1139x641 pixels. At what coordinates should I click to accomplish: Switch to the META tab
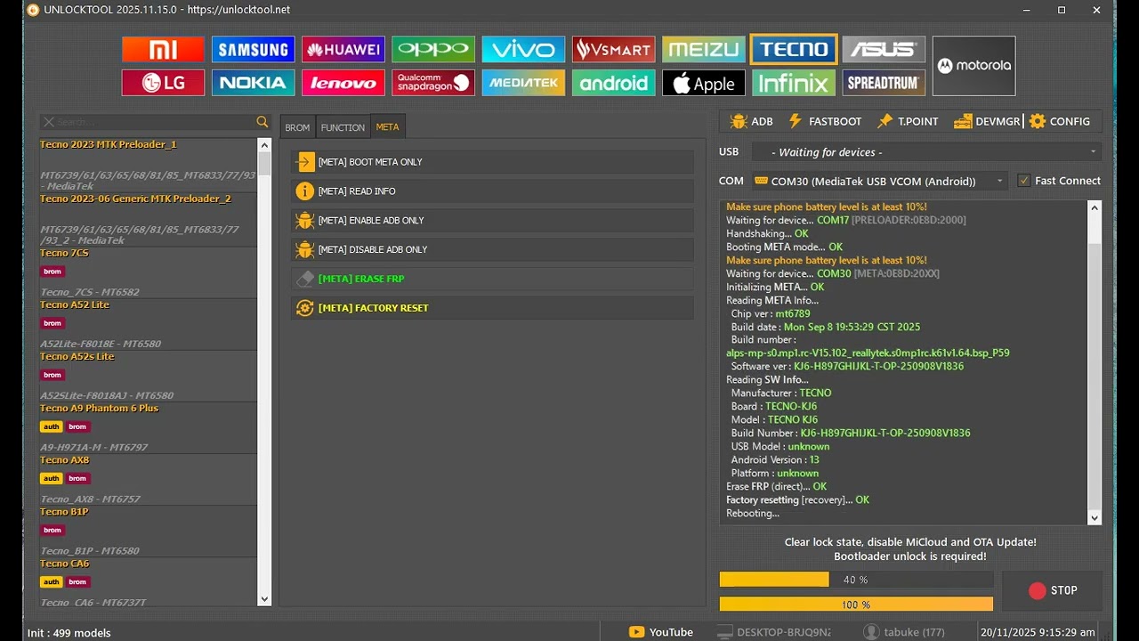point(387,127)
